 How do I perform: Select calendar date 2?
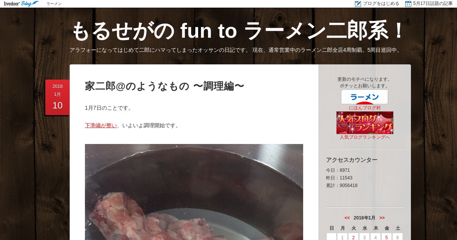(x=353, y=237)
